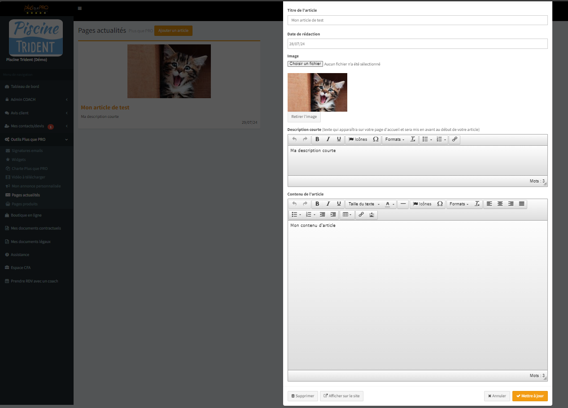Viewport: 568px width, 408px height.
Task: Click the kitten image preview in the dialog
Action: (317, 92)
